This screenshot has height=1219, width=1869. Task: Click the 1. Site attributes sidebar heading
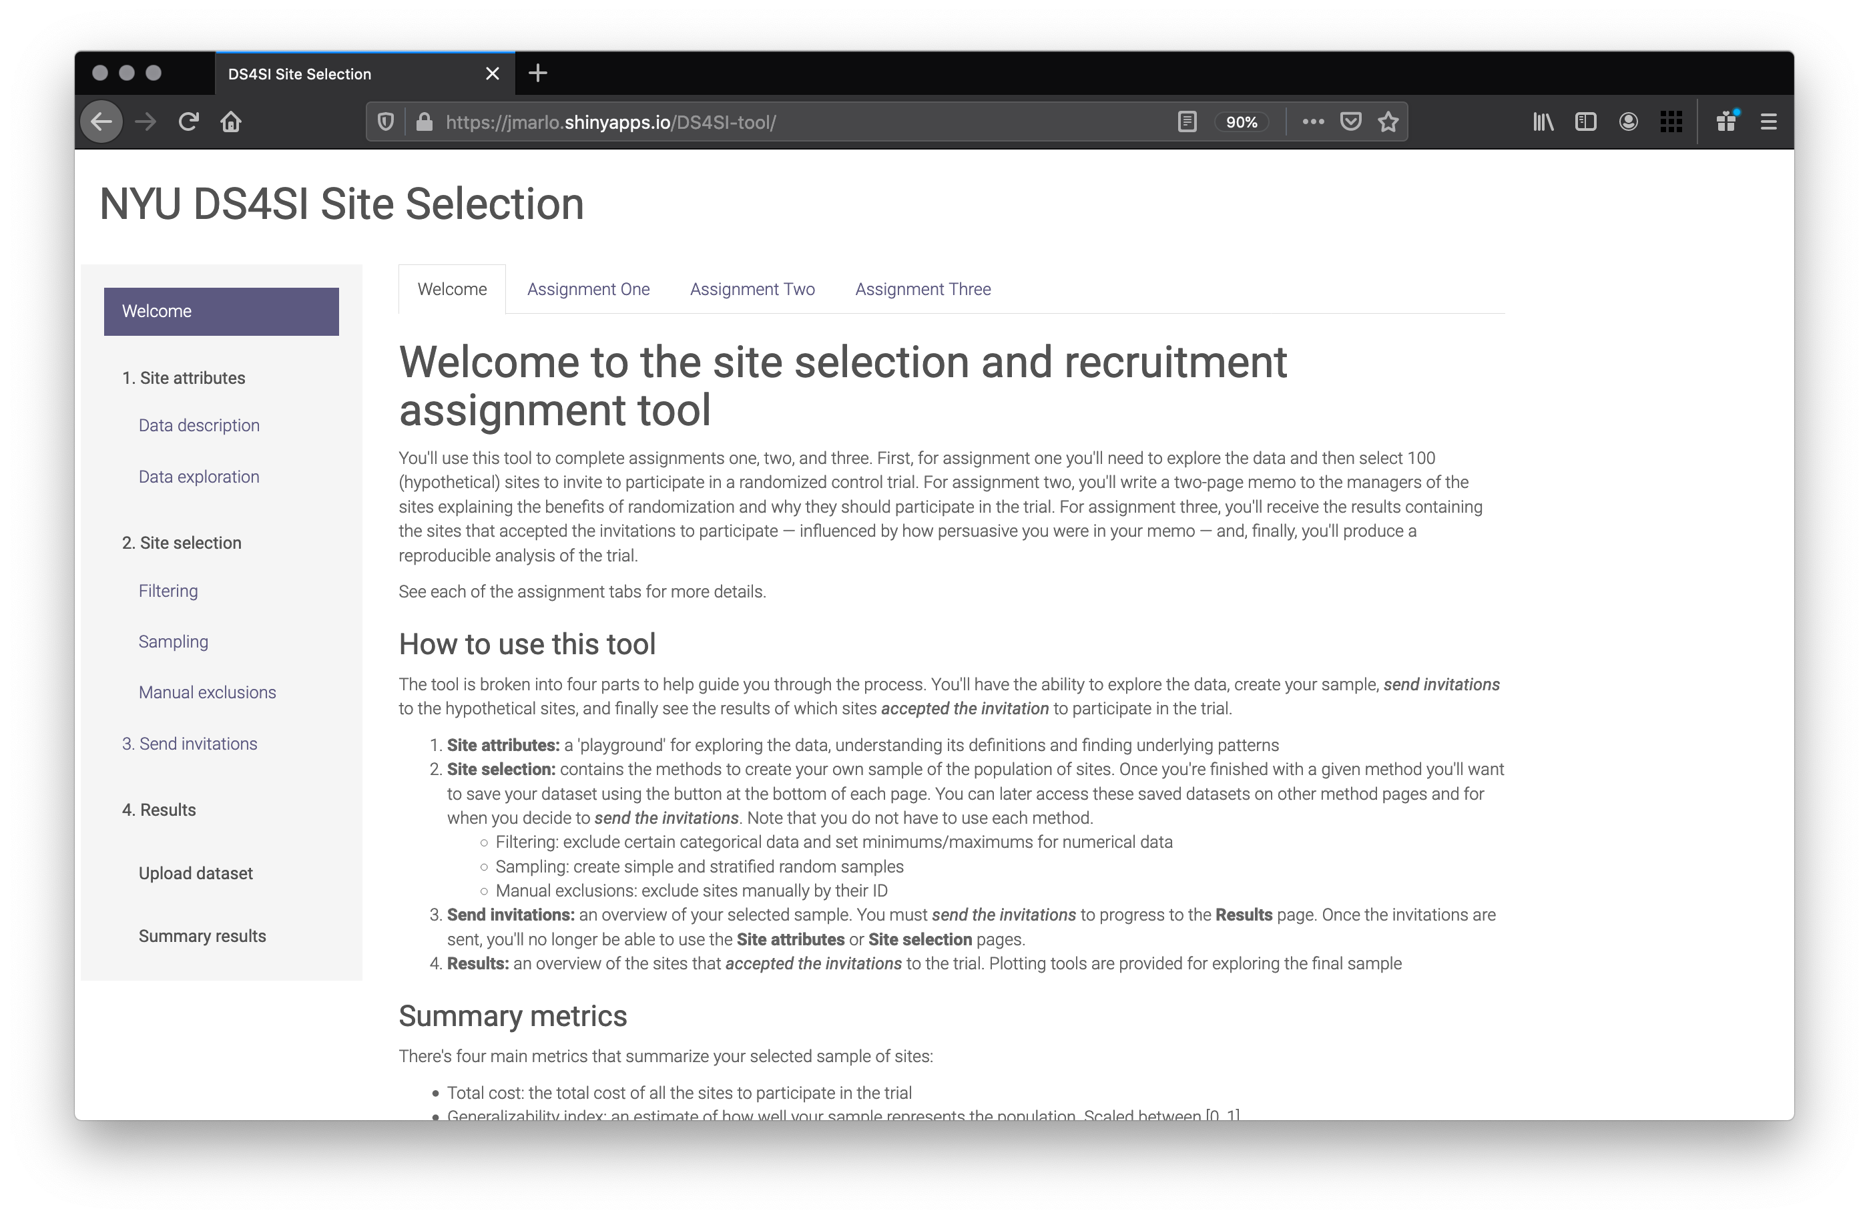[x=184, y=378]
